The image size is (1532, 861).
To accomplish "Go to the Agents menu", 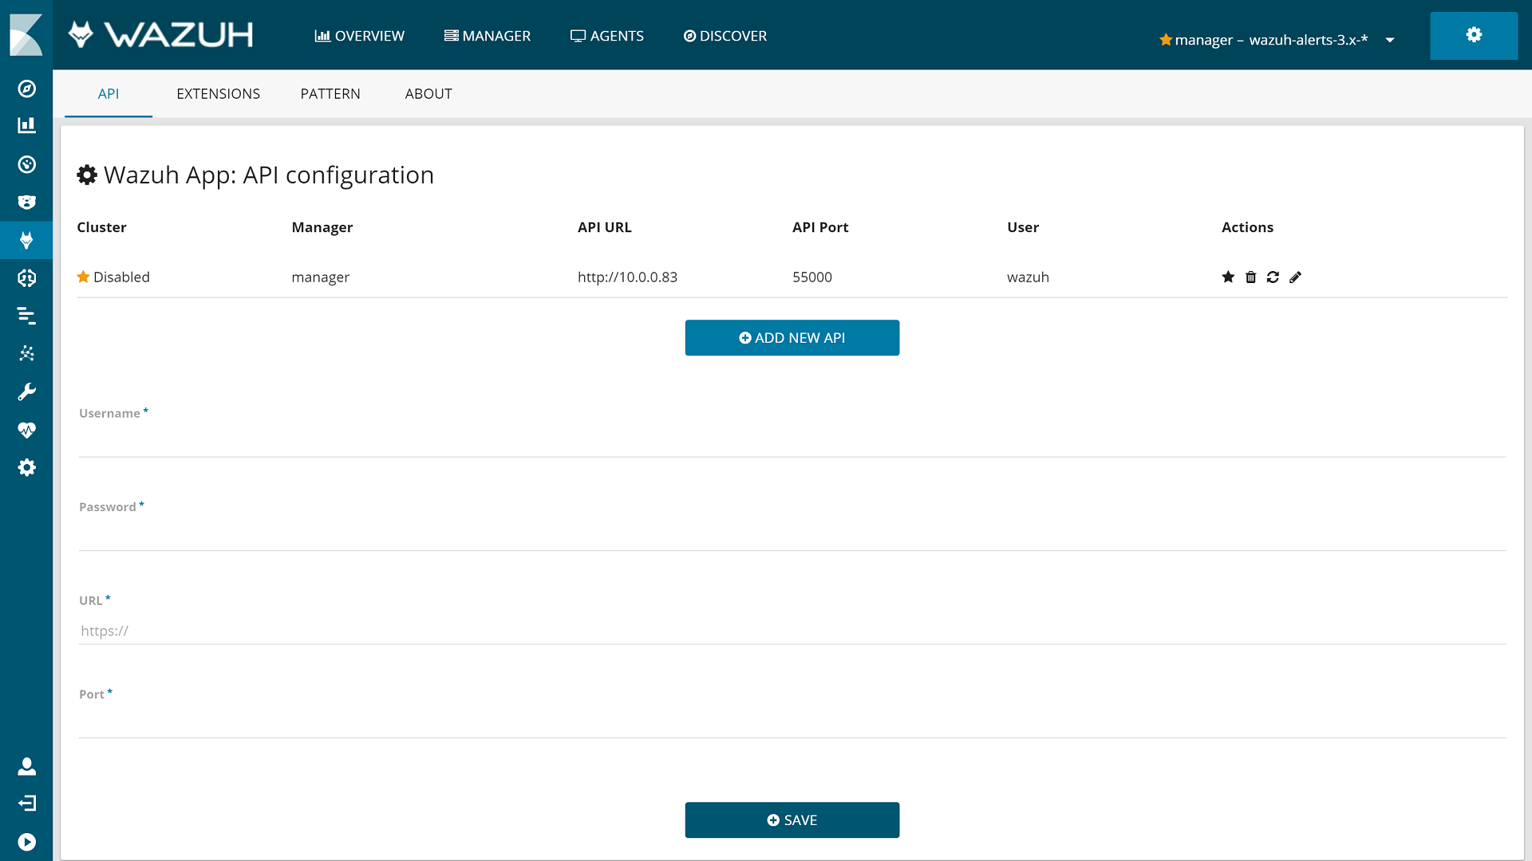I will [606, 36].
